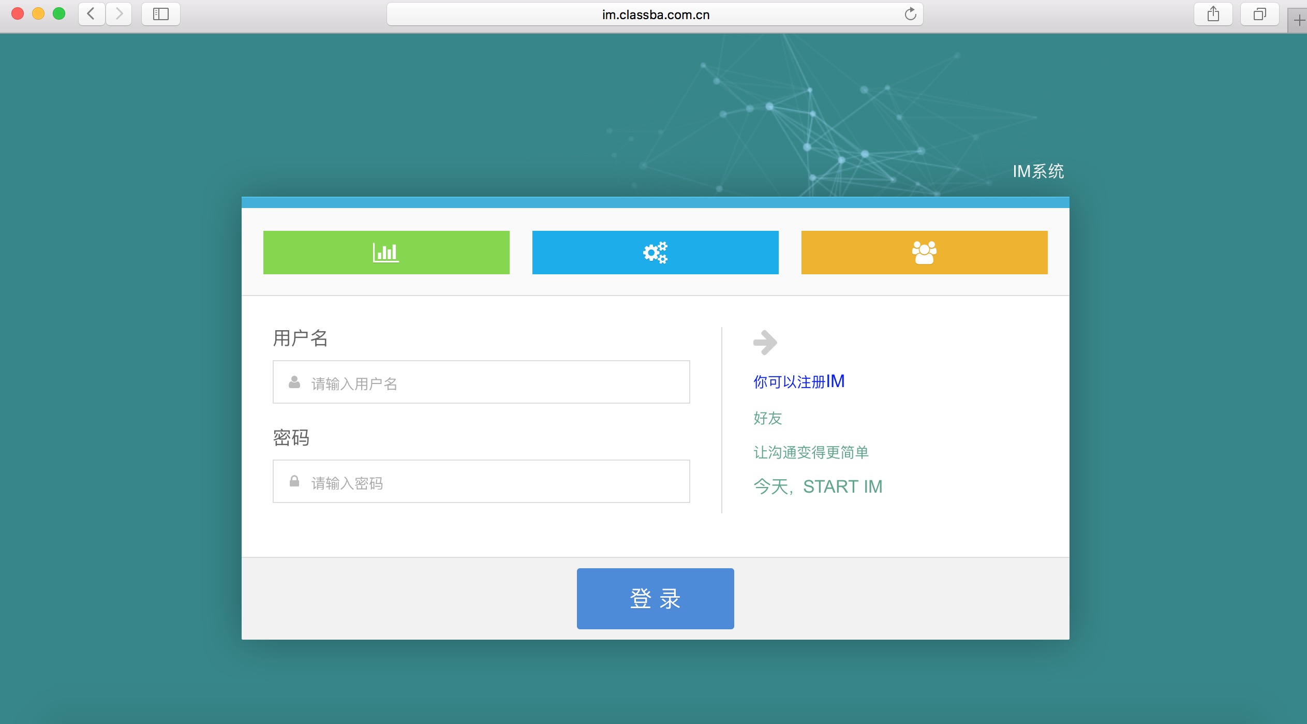The image size is (1307, 724).
Task: Go forward to next page
Action: [x=119, y=14]
